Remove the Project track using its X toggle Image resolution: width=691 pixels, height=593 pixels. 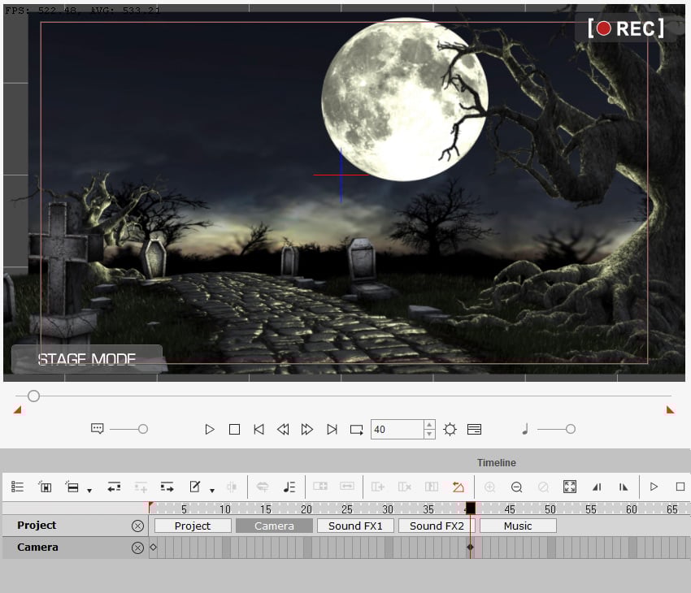(137, 526)
